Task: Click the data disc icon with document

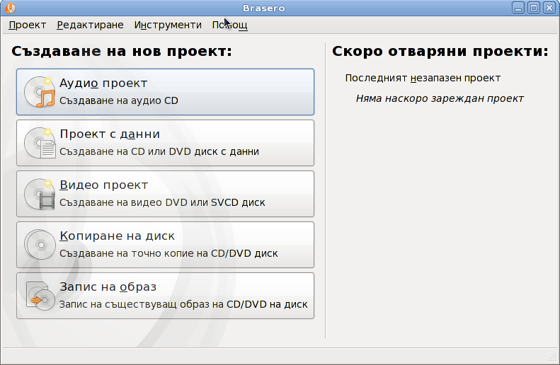Action: click(39, 143)
